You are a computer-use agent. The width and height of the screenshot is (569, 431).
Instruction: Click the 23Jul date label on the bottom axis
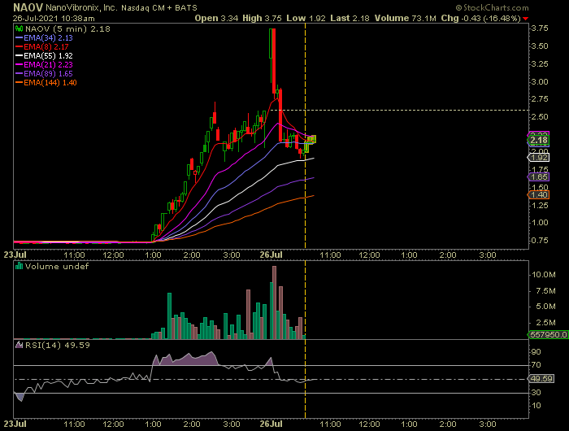pyautogui.click(x=15, y=424)
